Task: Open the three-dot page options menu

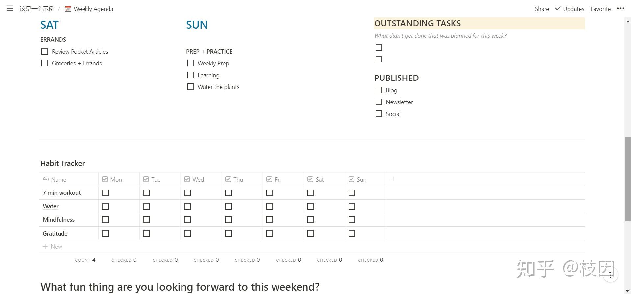Action: (620, 9)
